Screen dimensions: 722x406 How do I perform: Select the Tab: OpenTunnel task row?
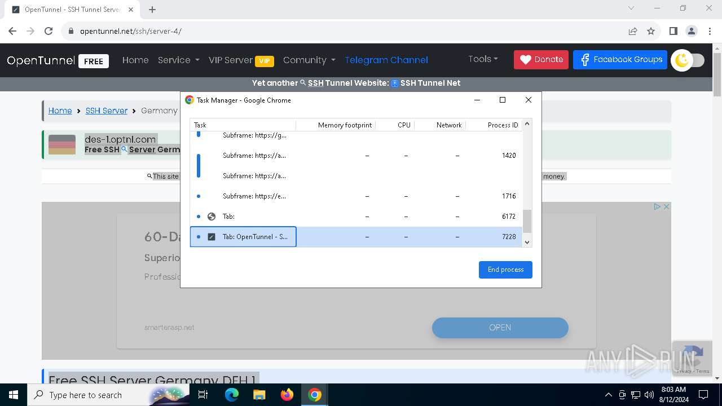click(356, 237)
